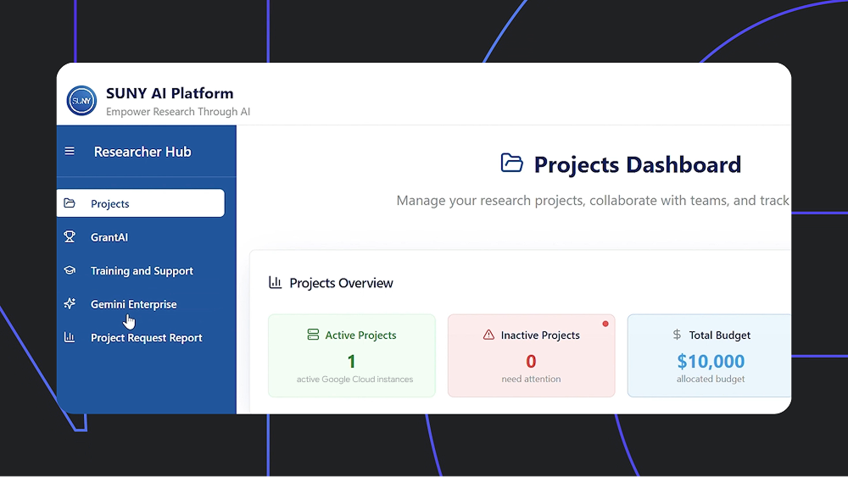Select the Total Budget card

tap(709, 356)
